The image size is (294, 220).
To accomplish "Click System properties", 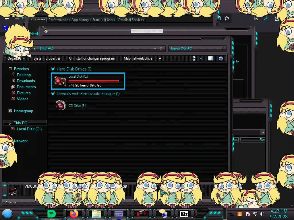I will coord(47,58).
